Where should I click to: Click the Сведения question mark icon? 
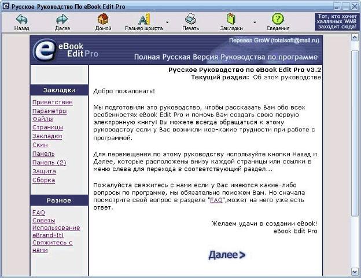(x=278, y=19)
